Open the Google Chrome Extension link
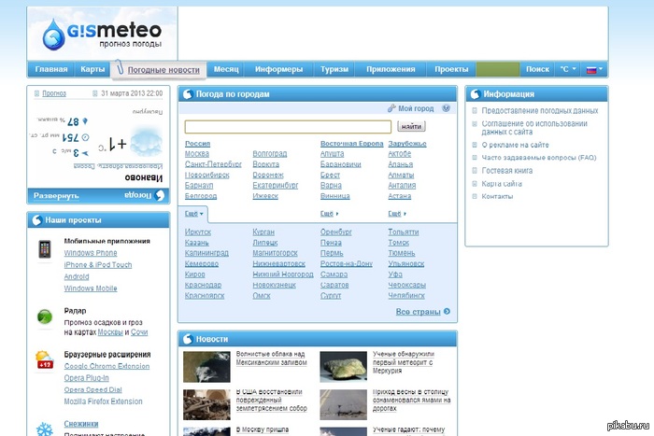The width and height of the screenshot is (654, 436). [107, 366]
